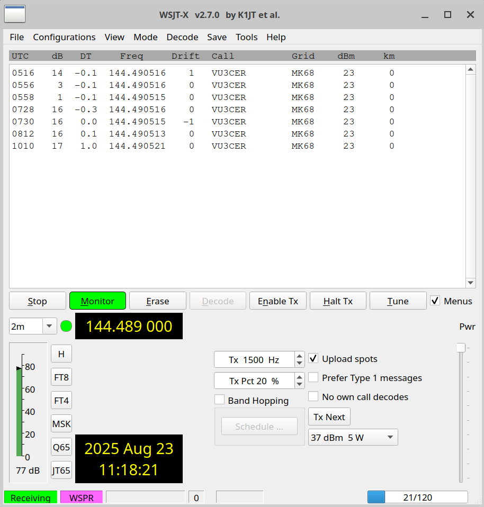Toggle the green Monitor button
Screen dimensions: 484x507
(98, 301)
